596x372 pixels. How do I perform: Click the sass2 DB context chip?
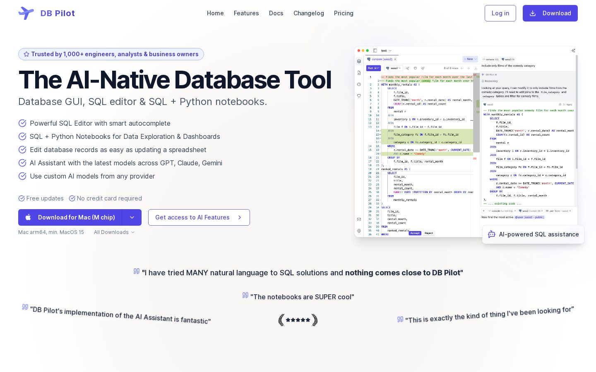[508, 60]
